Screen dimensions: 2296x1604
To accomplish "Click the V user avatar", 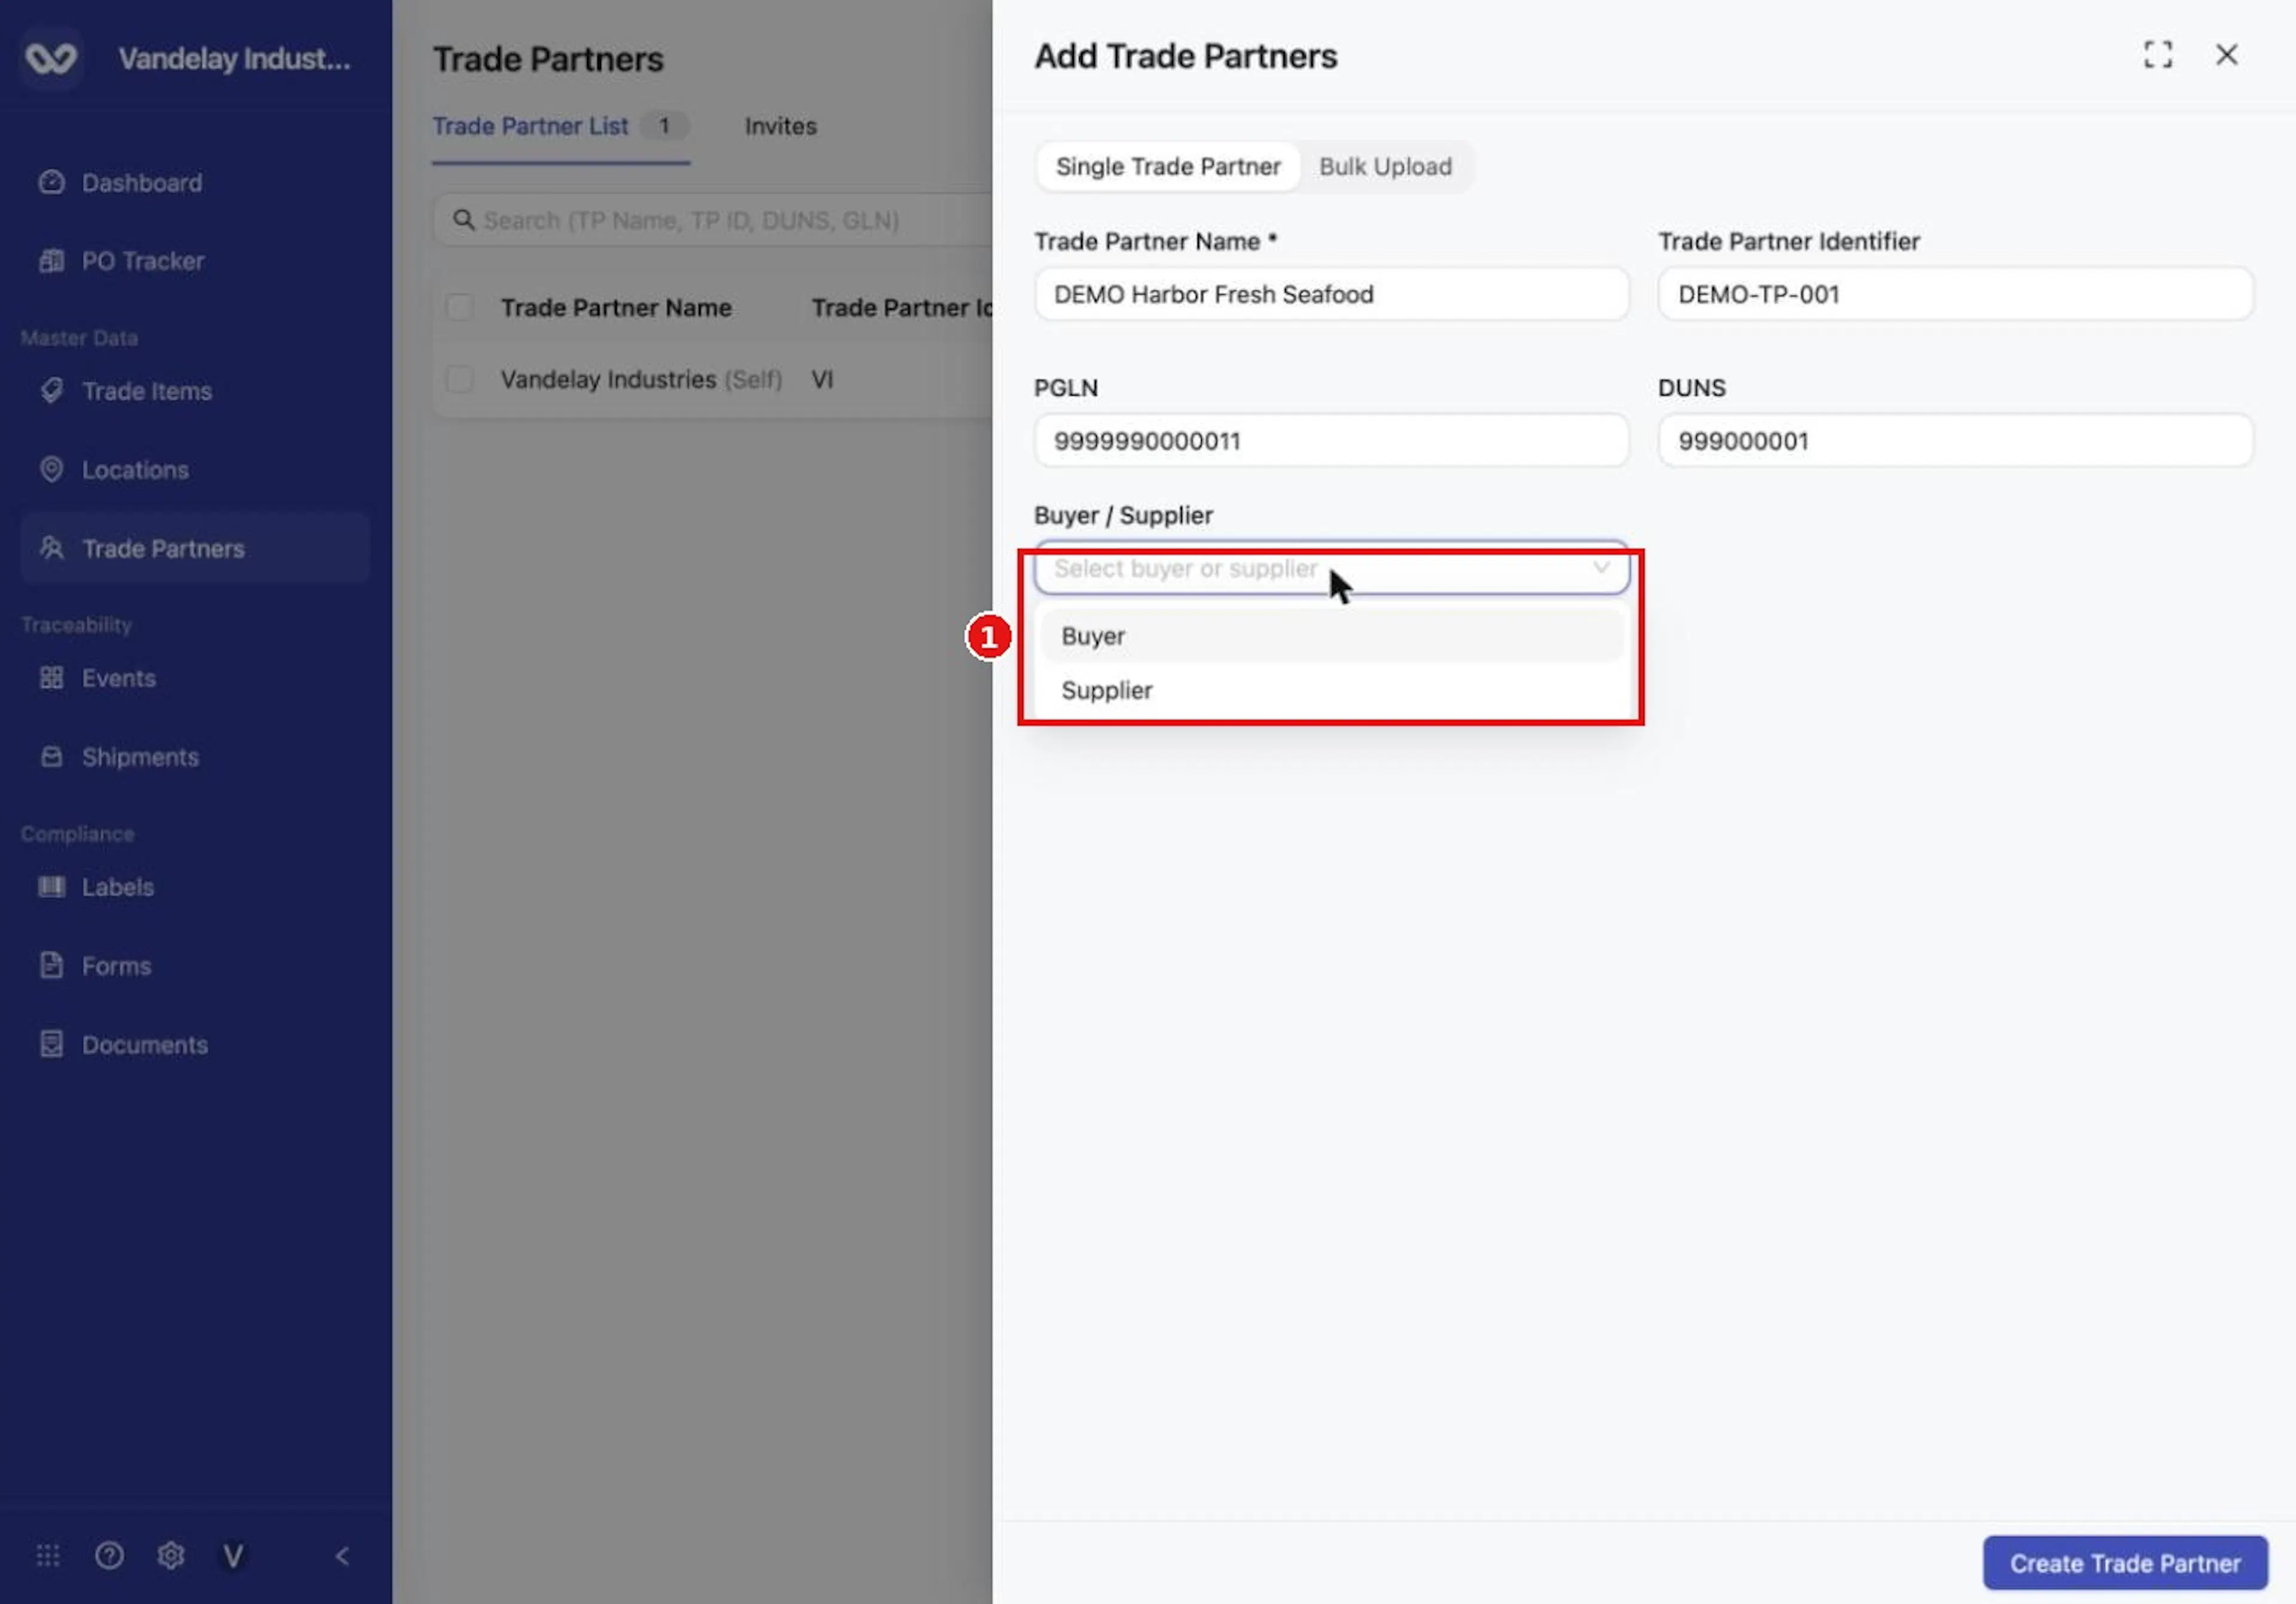I will 233,1556.
